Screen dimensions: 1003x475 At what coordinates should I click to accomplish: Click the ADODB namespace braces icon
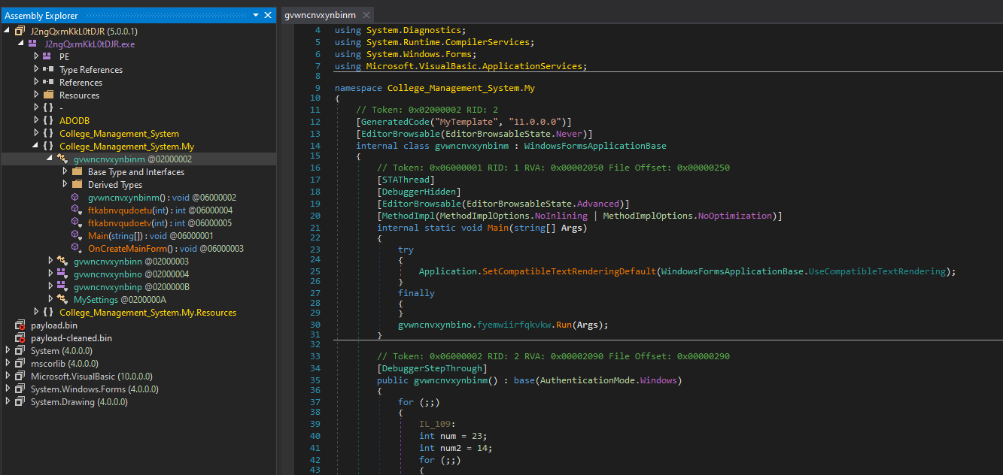point(48,121)
